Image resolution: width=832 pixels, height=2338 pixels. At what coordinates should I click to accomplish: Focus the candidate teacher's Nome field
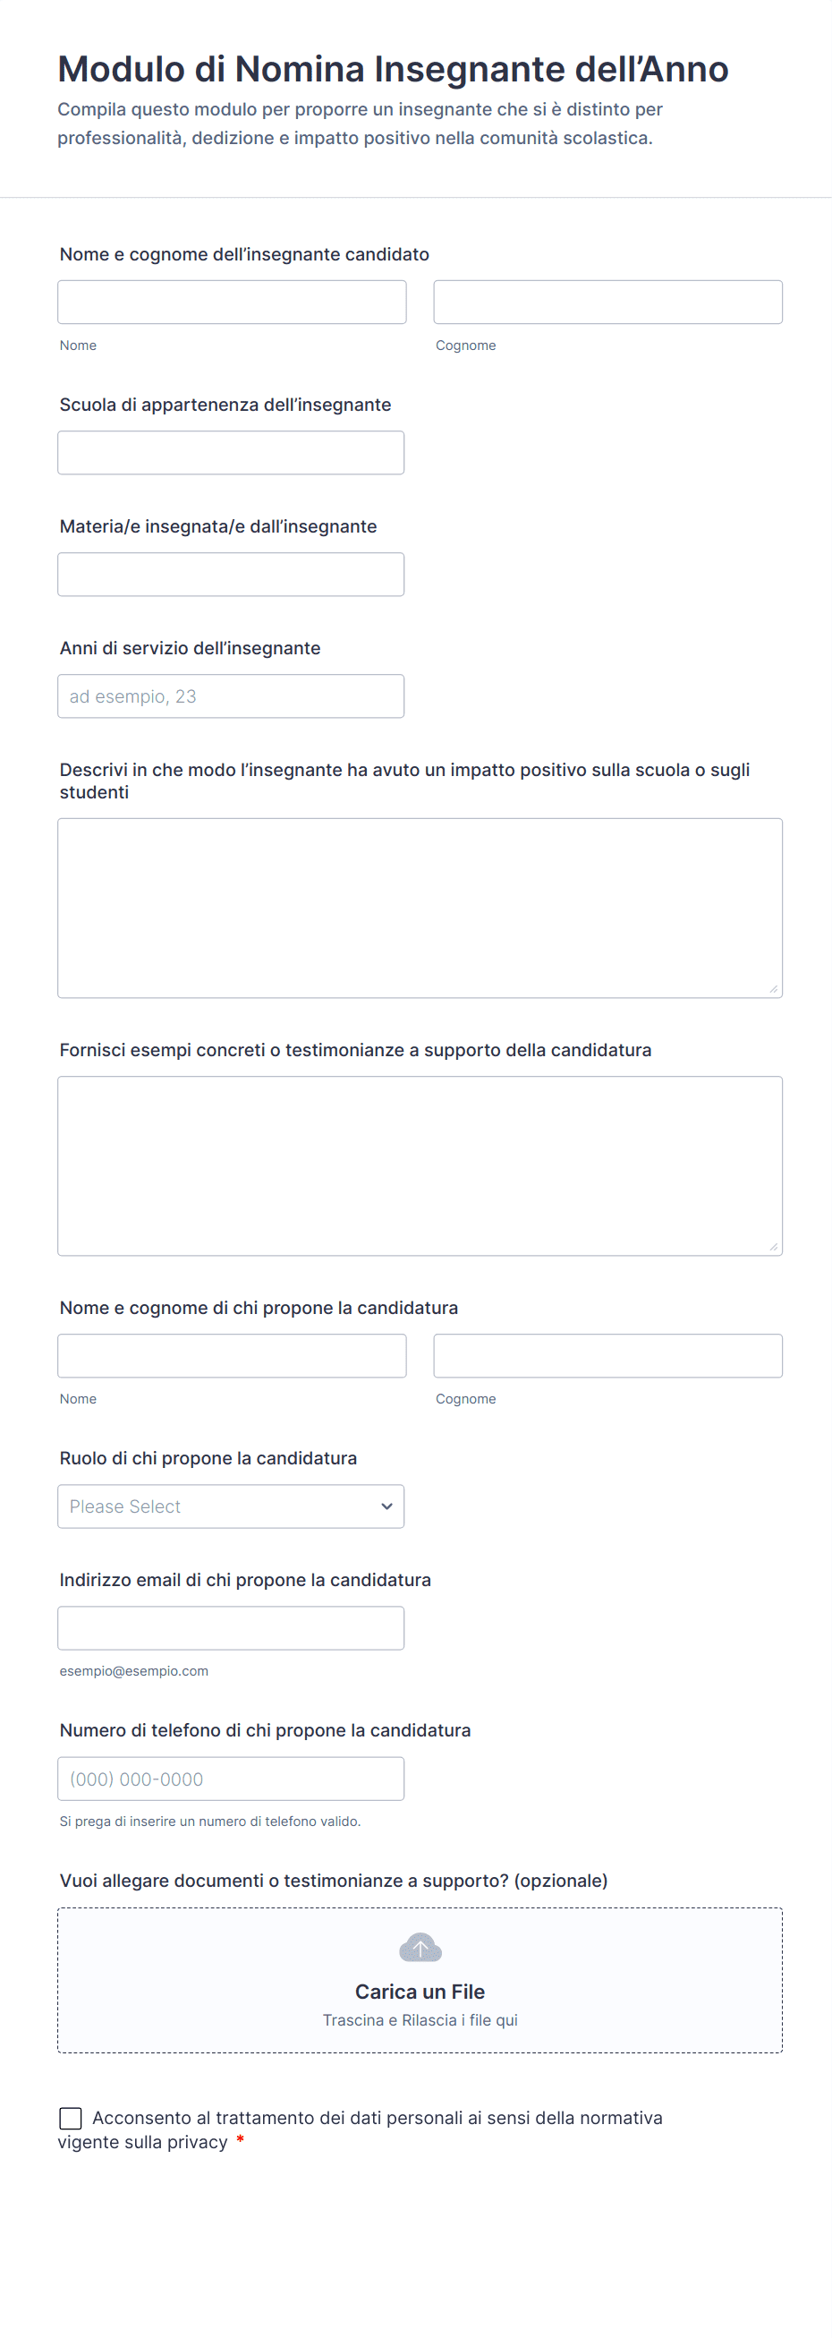tap(232, 303)
